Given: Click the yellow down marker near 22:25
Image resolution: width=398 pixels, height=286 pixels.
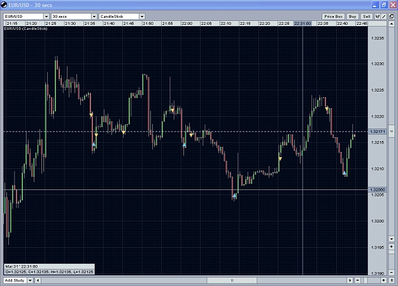Looking at the screenshot, I should (x=280, y=159).
